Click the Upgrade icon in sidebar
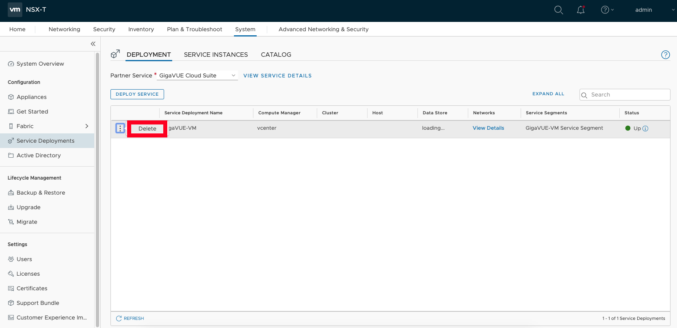 point(11,207)
